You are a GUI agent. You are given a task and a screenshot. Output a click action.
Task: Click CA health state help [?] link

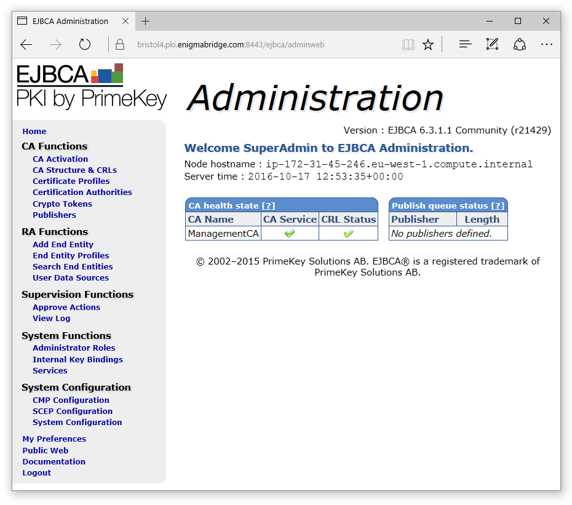[269, 206]
